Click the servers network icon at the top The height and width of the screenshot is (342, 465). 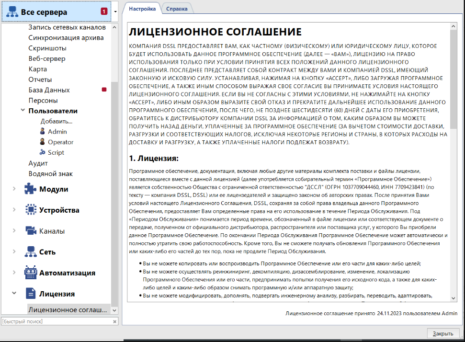tap(12, 11)
